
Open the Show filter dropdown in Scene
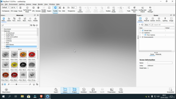point(147,25)
